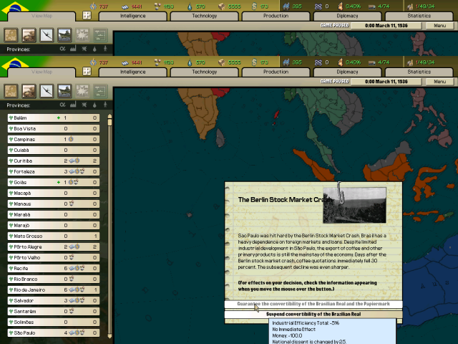This screenshot has height=344, width=458.
Task: Select the Pôrto Alegre province row
Action: coord(54,247)
